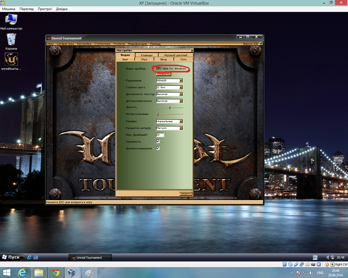Screen dimensions: 348x278
Task: Click the XP EN language indicator
Action: pyautogui.click(x=315, y=257)
